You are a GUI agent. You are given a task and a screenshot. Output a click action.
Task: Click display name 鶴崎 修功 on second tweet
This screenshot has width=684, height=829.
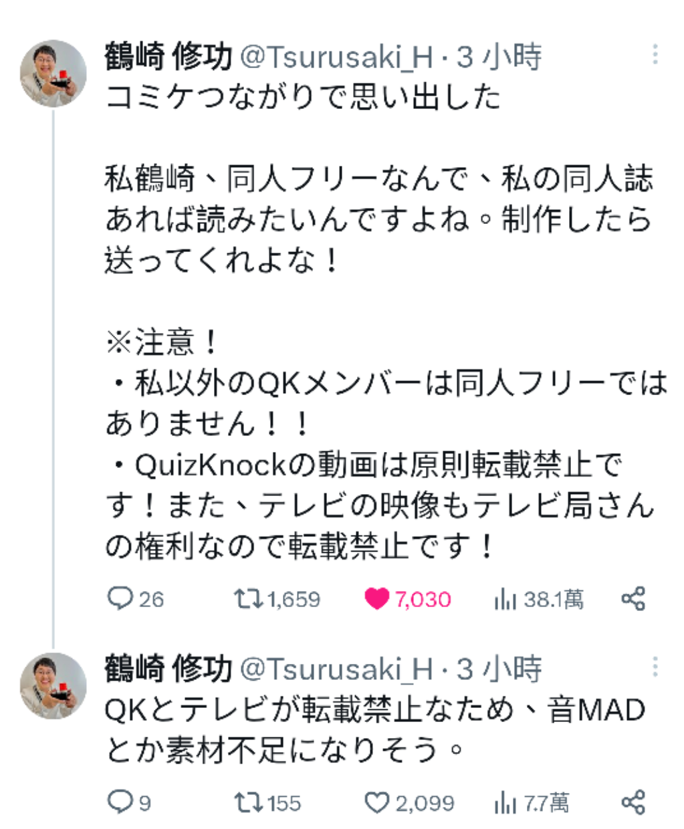168,669
